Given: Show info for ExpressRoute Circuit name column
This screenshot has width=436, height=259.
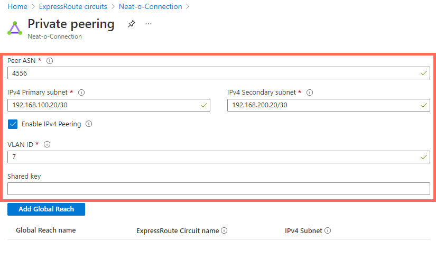Looking at the screenshot, I should [x=224, y=230].
